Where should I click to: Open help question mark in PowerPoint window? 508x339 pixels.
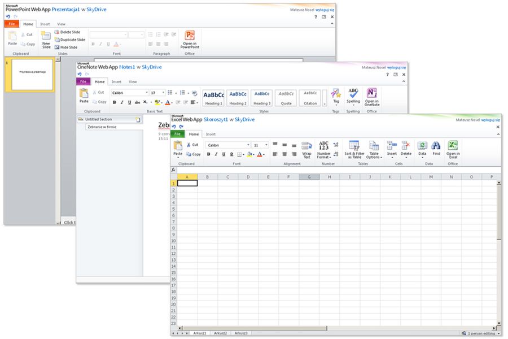click(x=316, y=17)
